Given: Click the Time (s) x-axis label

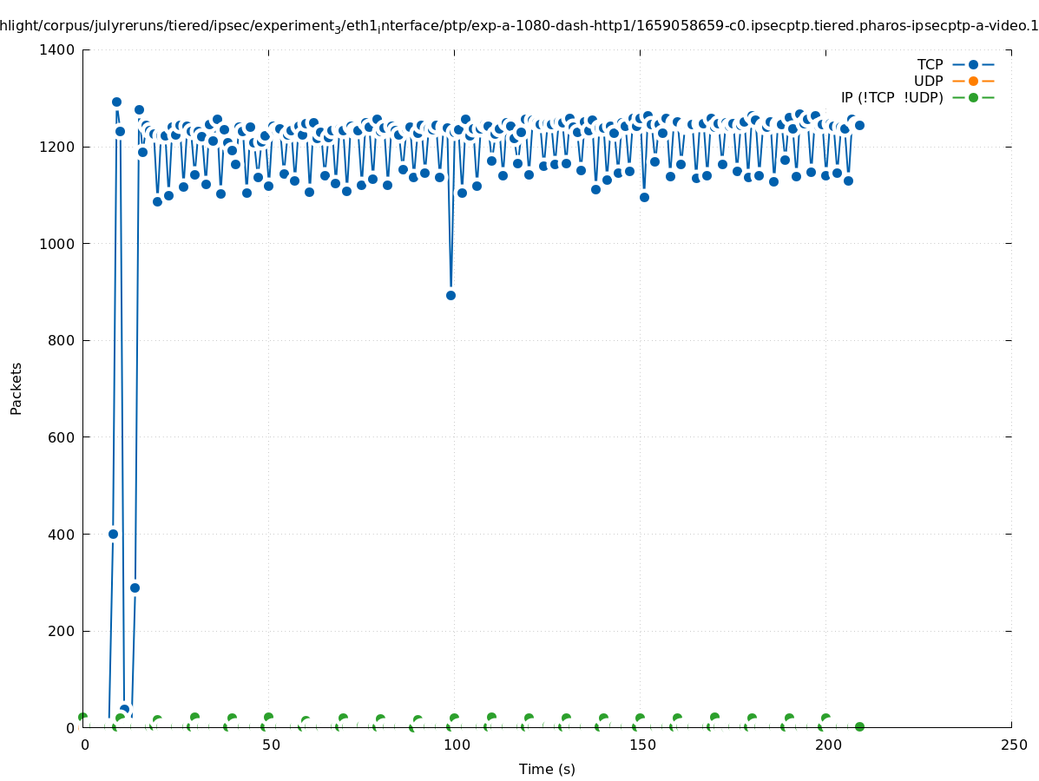Looking at the screenshot, I should point(547,769).
